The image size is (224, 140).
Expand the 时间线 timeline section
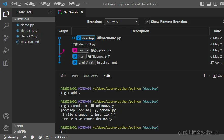pos(34,132)
